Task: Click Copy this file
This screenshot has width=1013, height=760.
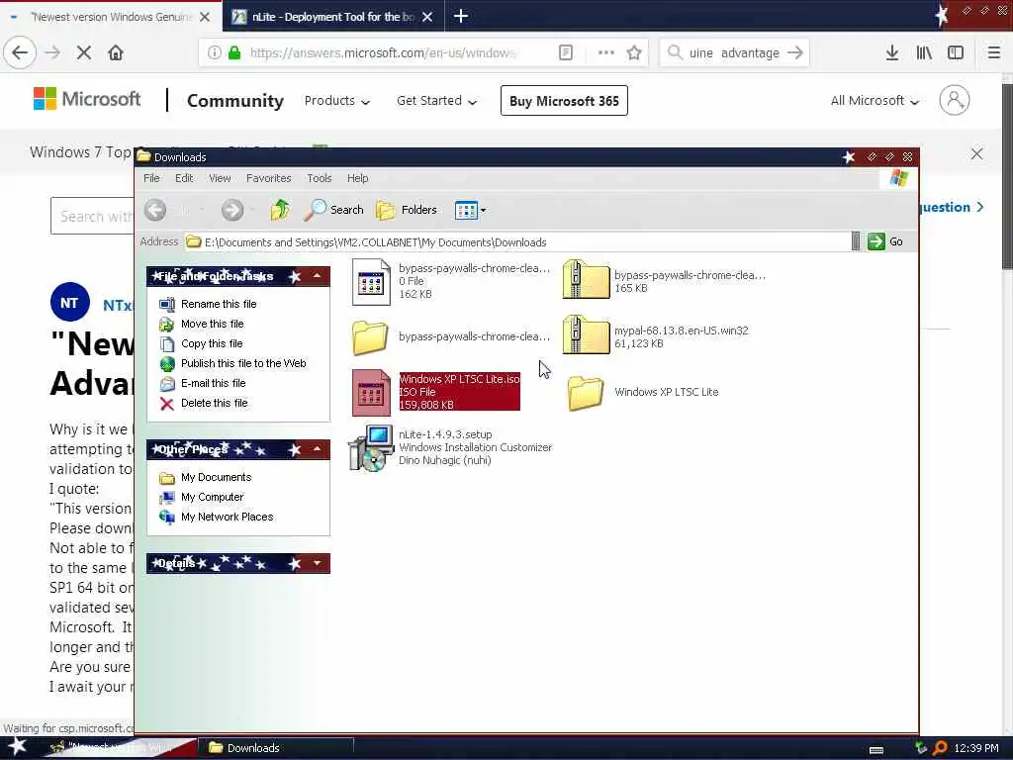Action: click(x=201, y=343)
